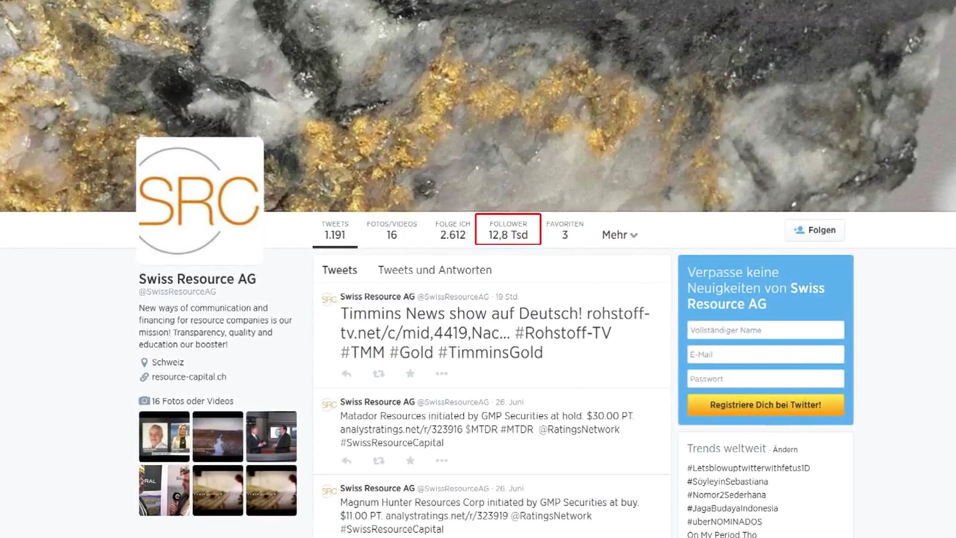Image resolution: width=956 pixels, height=538 pixels.
Task: Click @RatingsNetwork mention in Magnum Hunter tweet
Action: [551, 516]
